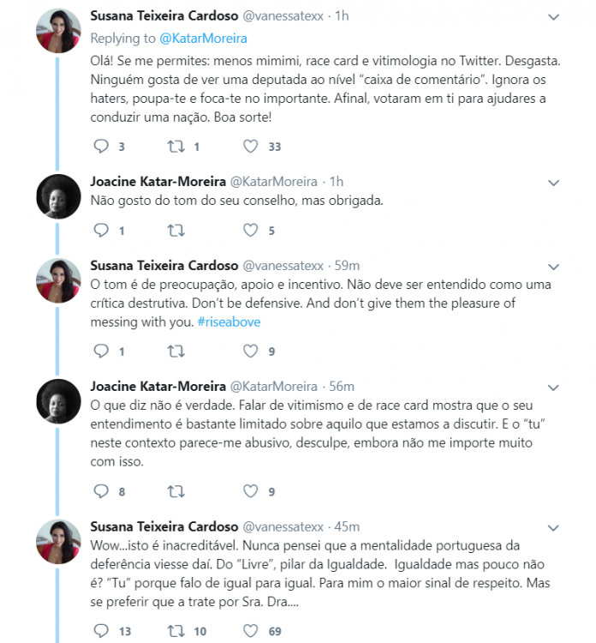View Susana Teixeira Cardoso's avatar on first tweet
Viewport: 596px width, 643px height.
point(58,30)
